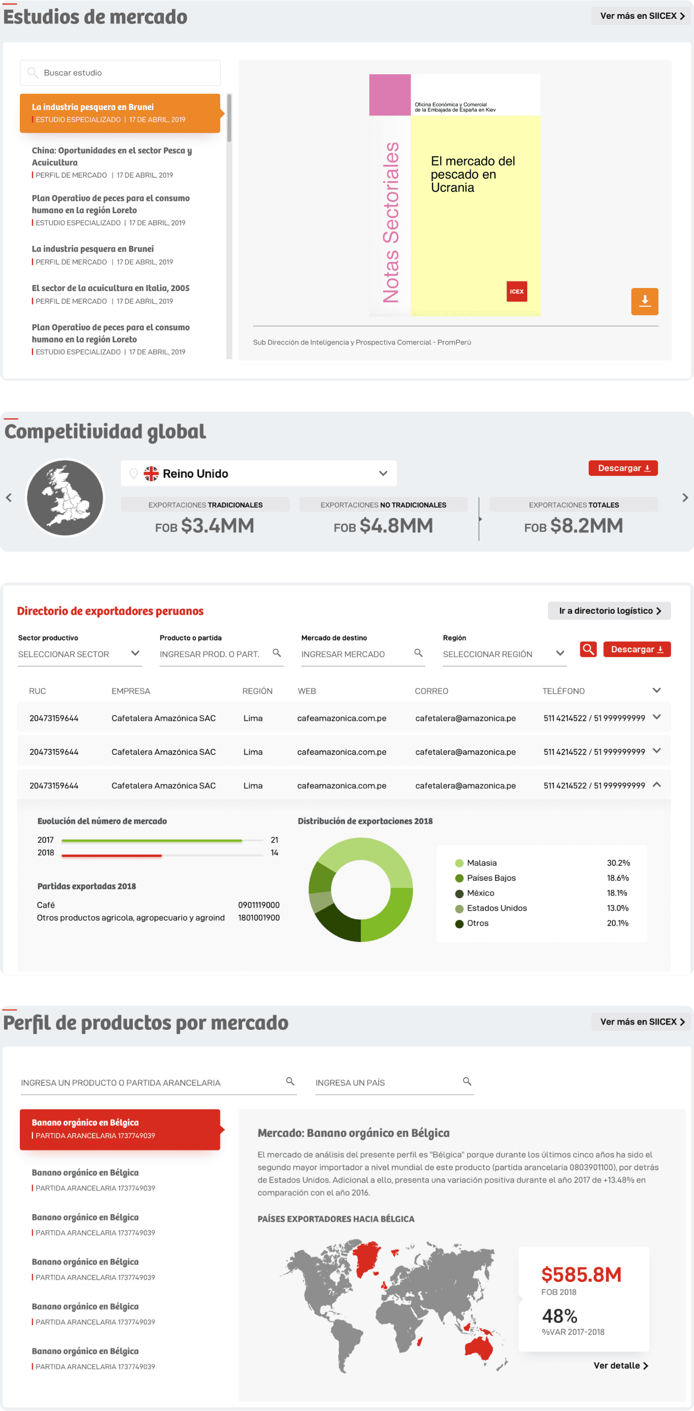Click the 2018 red market evolution bar
Screen dimensions: 694x1411
[112, 855]
